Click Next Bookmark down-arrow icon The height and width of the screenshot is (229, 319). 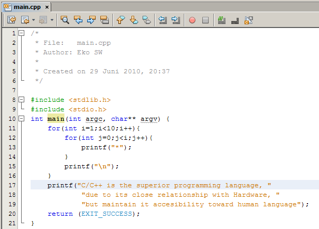coord(134,20)
